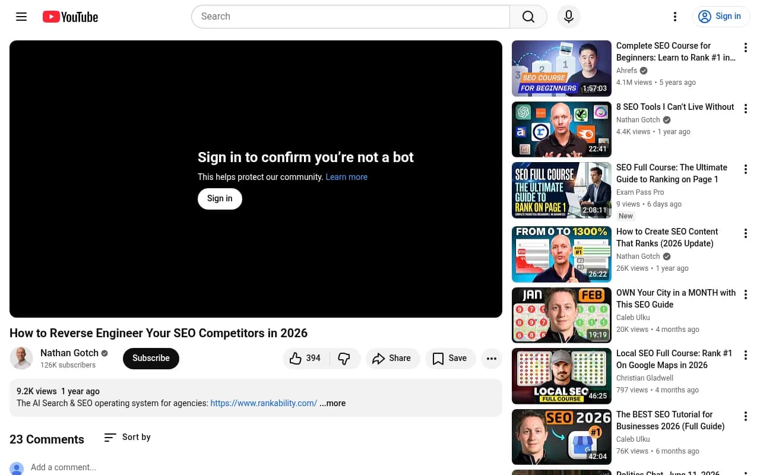The width and height of the screenshot is (760, 475).
Task: Open the Learn more link
Action: click(347, 177)
